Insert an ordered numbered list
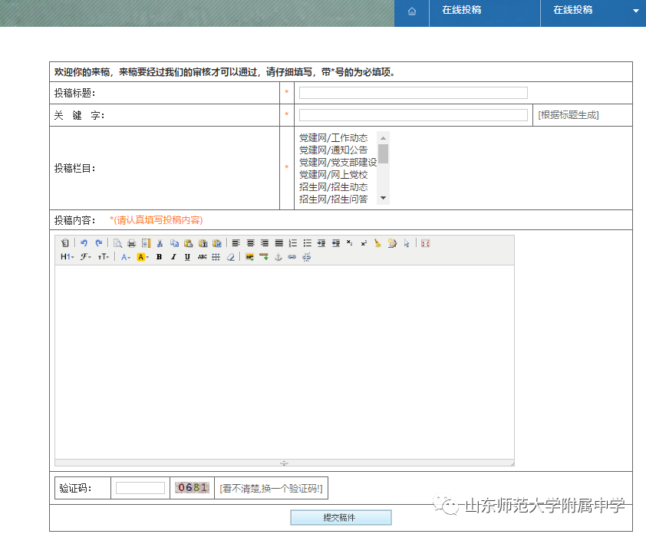Screen dimensions: 646x534 [292, 243]
